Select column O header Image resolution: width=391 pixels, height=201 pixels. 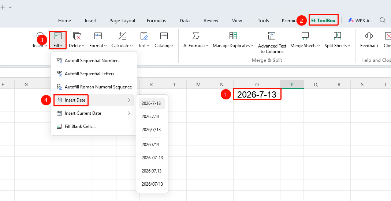coord(257,85)
